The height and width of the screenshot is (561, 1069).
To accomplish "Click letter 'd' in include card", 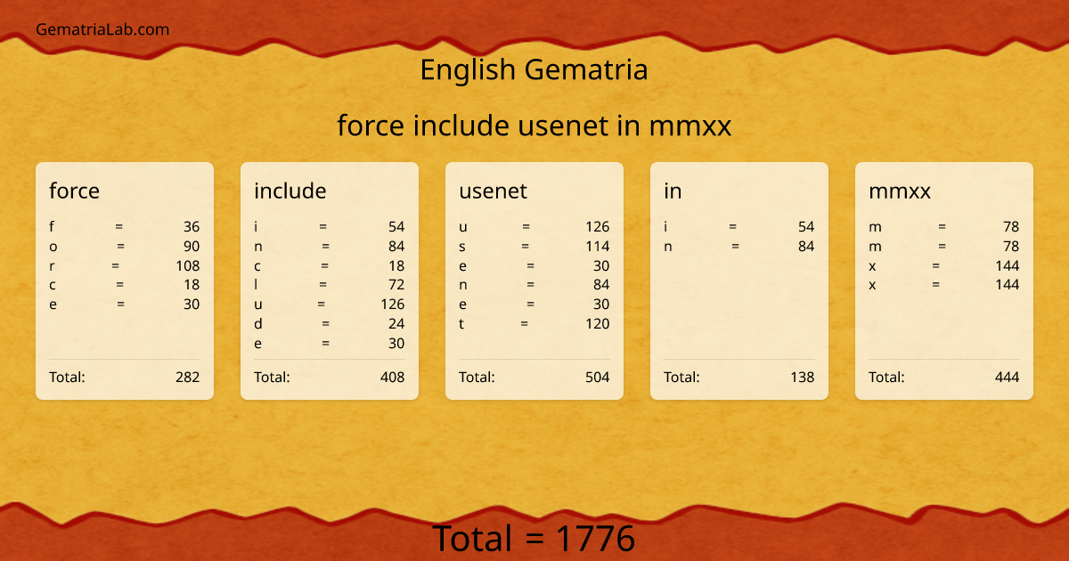I will [x=258, y=324].
